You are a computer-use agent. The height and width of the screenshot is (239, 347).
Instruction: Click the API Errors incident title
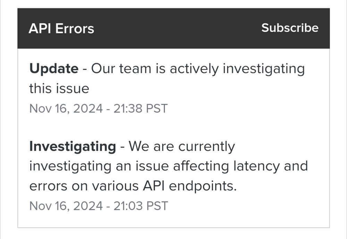coord(61,28)
